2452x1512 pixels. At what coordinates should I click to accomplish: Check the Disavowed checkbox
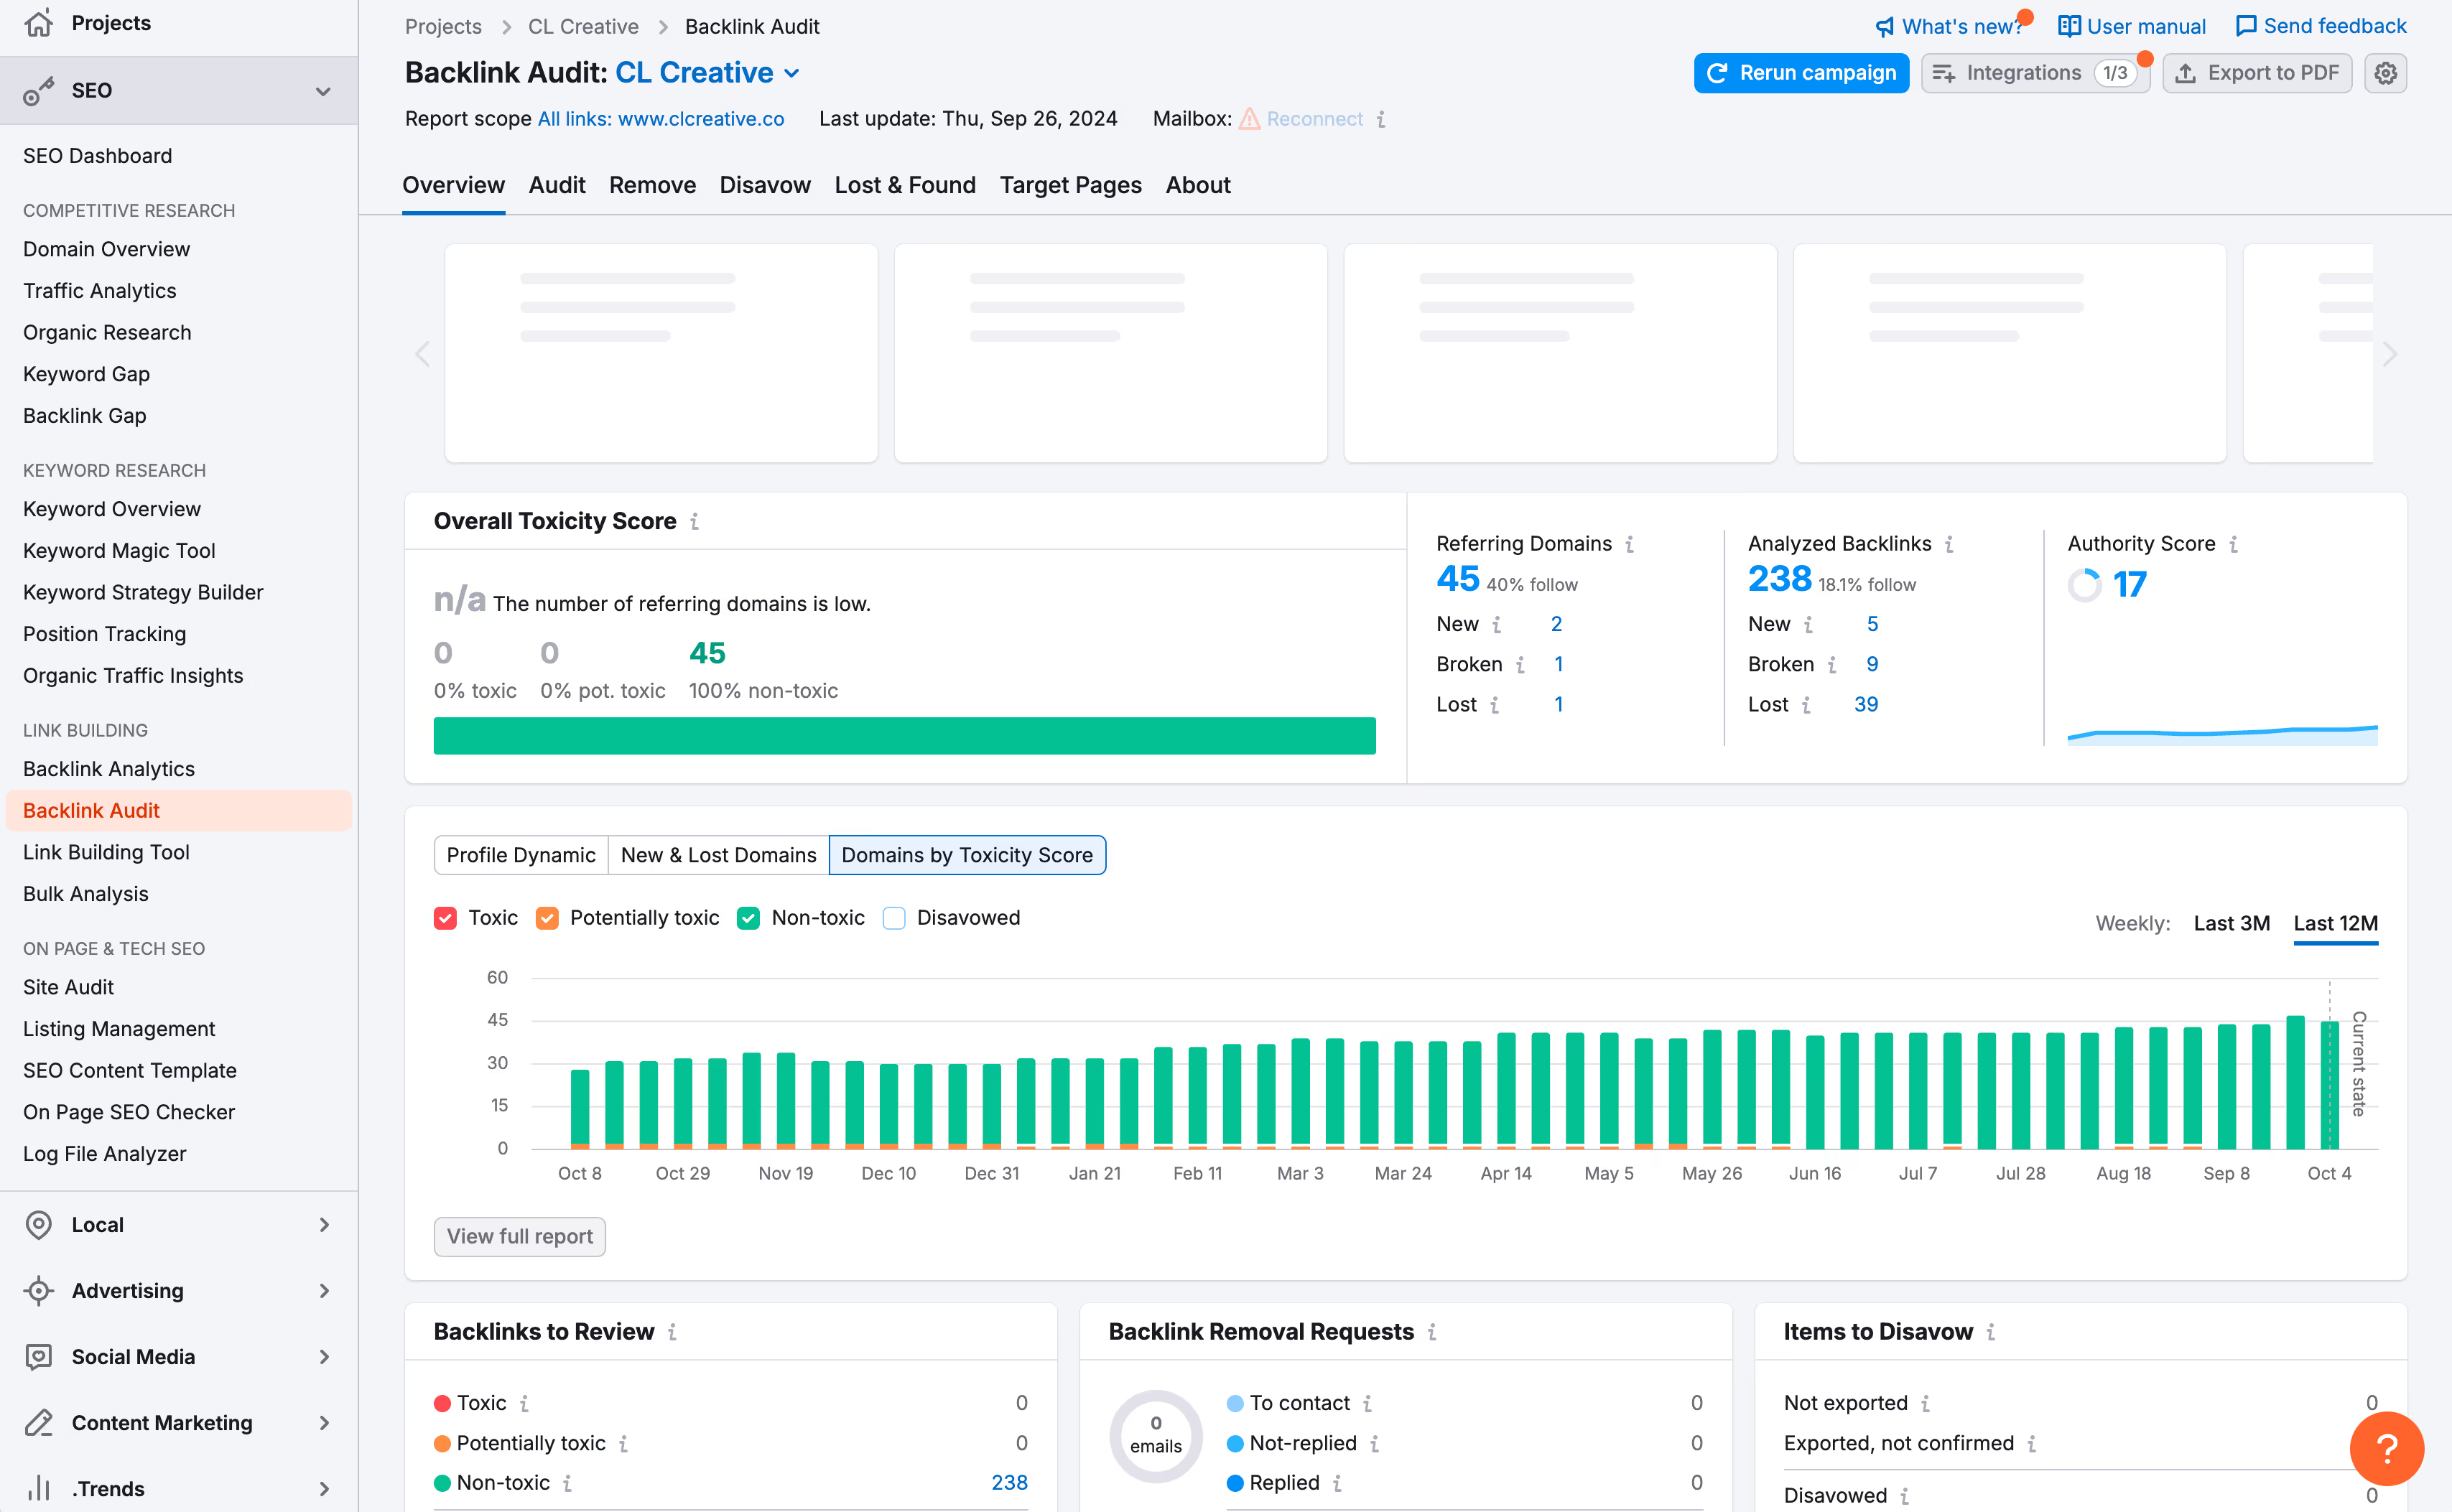click(894, 918)
